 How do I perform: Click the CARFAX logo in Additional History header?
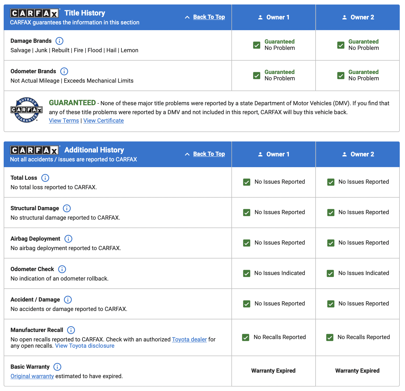pos(34,150)
